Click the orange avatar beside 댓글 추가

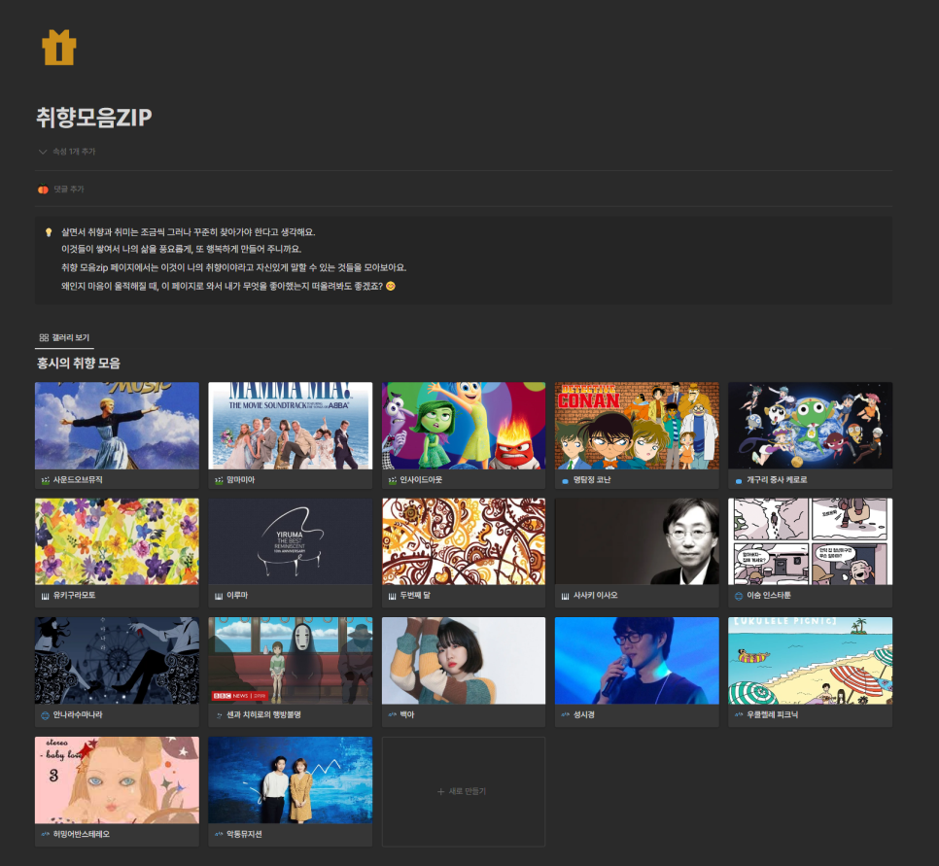tap(43, 190)
